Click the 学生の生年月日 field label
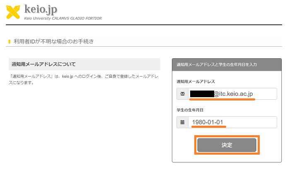This screenshot has width=290, height=172. coord(190,110)
